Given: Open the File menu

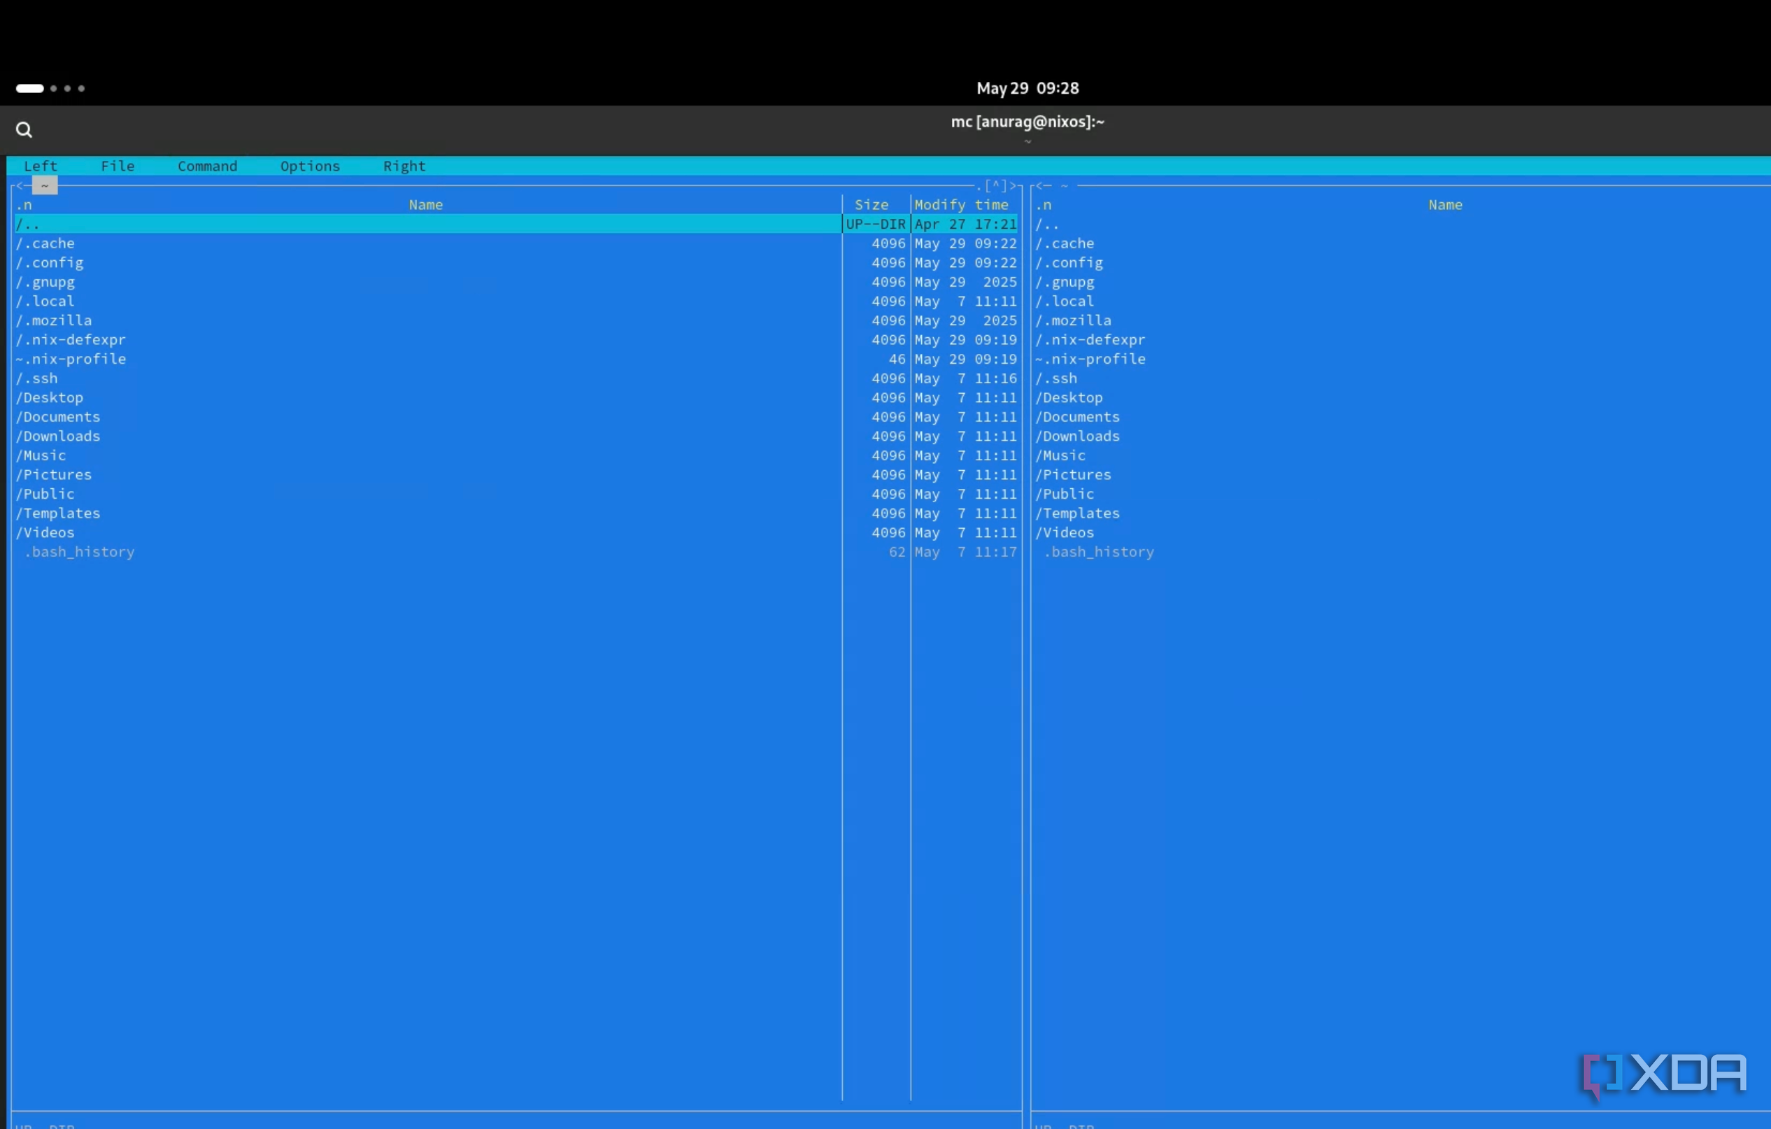Looking at the screenshot, I should [x=118, y=166].
